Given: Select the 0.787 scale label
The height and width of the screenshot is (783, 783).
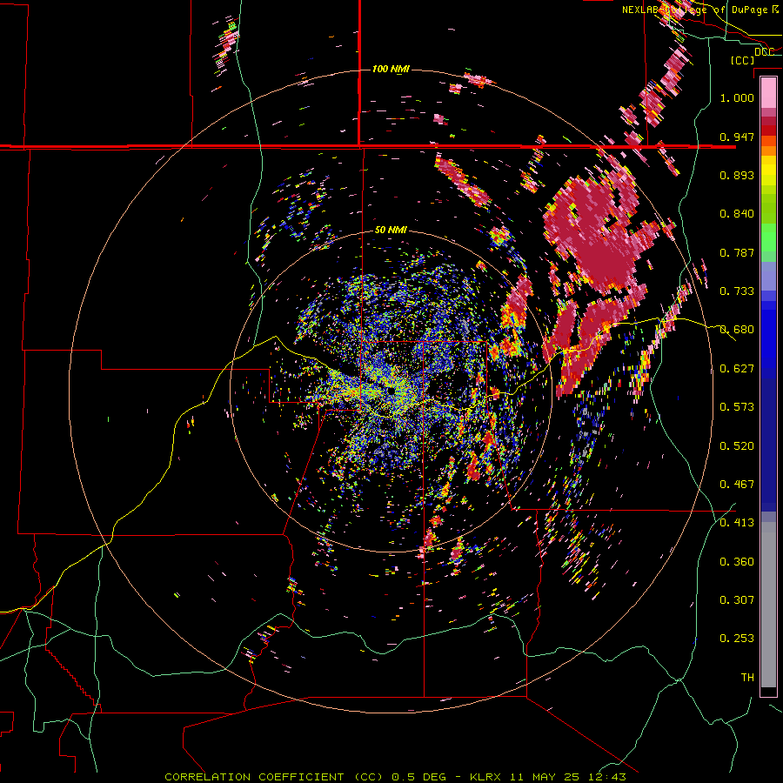Looking at the screenshot, I should (737, 252).
